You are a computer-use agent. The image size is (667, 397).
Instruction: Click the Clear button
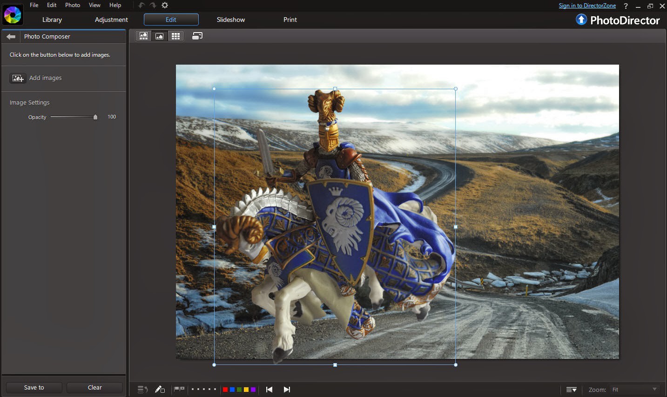(95, 387)
